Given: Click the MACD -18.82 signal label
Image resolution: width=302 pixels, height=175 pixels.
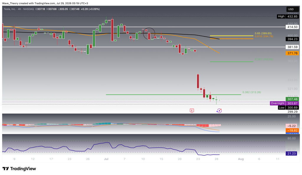Looking at the screenshot, I should tap(292, 130).
